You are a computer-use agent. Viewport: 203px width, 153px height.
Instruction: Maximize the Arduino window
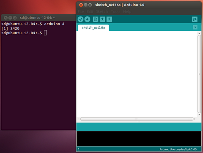pos(90,5)
